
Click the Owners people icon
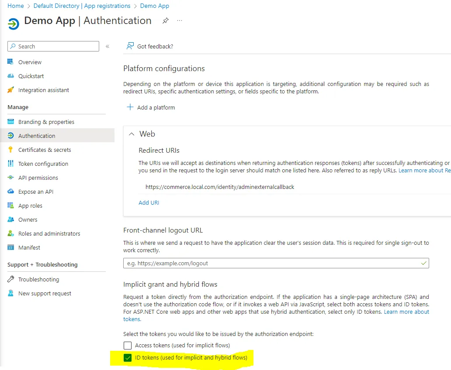(10, 219)
